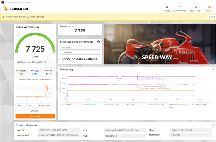Toggle Frame rate (FPS) legend line

72,104
